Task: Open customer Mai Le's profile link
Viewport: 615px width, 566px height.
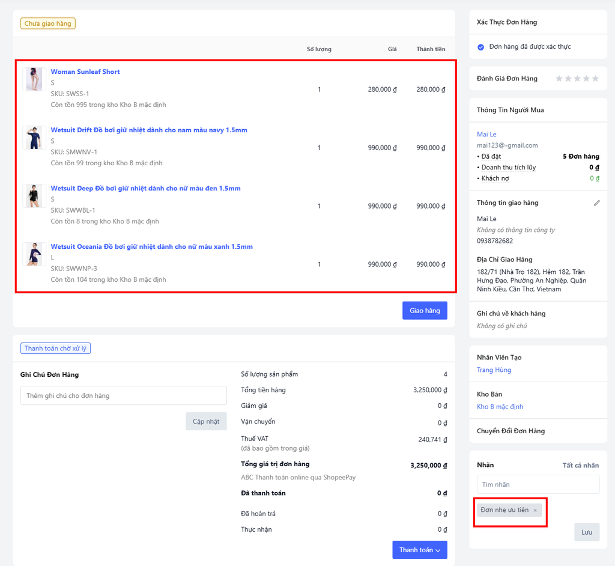Action: coord(486,134)
